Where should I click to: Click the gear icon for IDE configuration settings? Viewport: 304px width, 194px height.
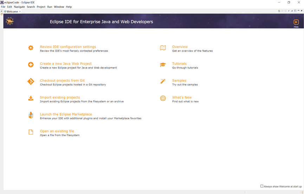point(31,48)
